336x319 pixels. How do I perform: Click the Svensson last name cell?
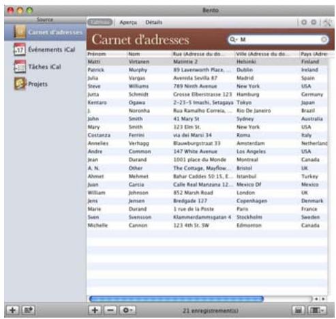140,217
